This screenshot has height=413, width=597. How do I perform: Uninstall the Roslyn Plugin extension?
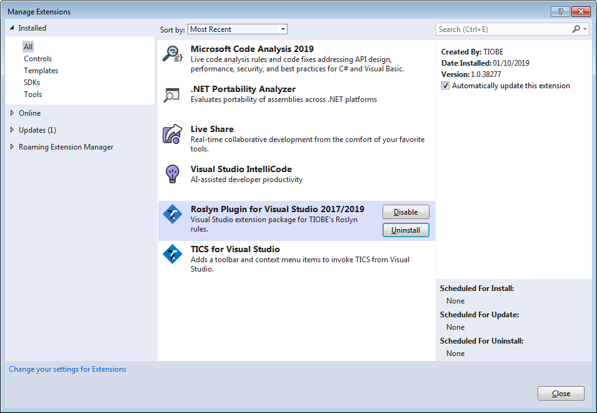(406, 230)
